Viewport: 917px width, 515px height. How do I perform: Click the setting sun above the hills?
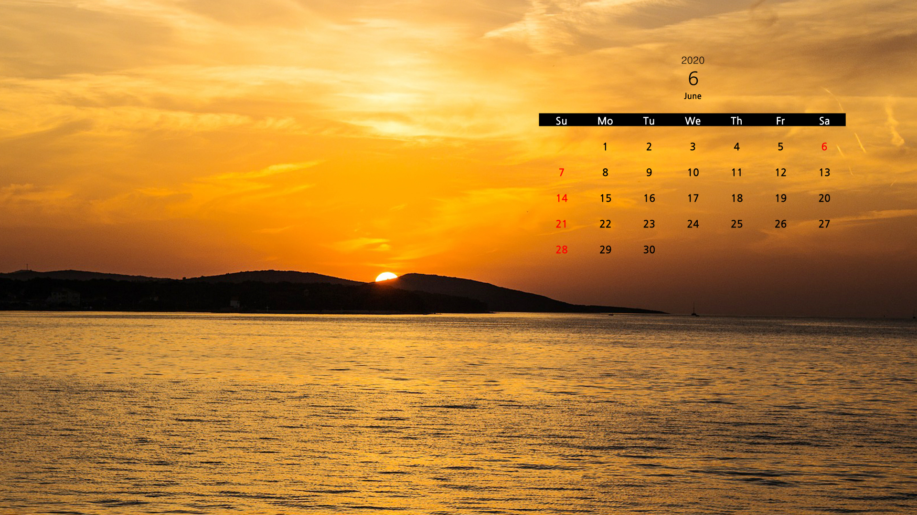(x=386, y=277)
